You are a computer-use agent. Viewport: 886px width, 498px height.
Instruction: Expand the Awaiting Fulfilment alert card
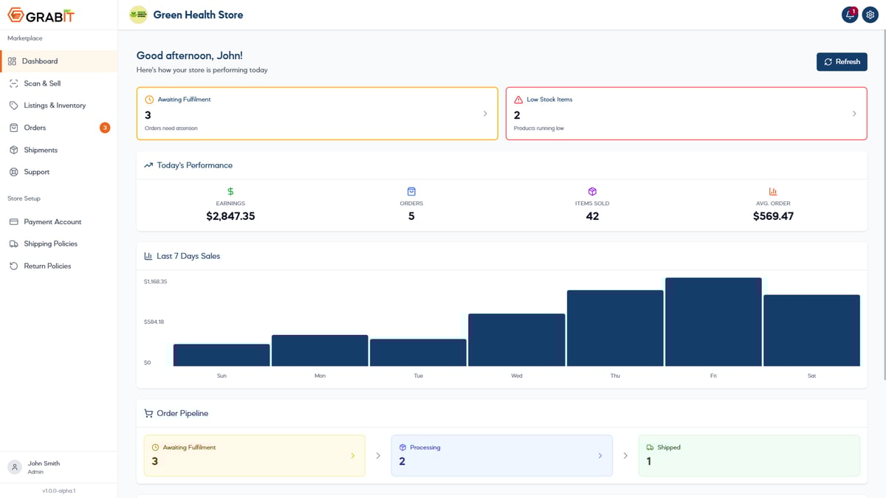point(485,114)
